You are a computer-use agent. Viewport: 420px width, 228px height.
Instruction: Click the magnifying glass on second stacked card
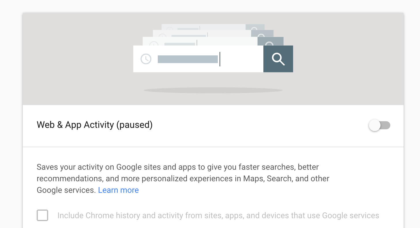click(269, 43)
